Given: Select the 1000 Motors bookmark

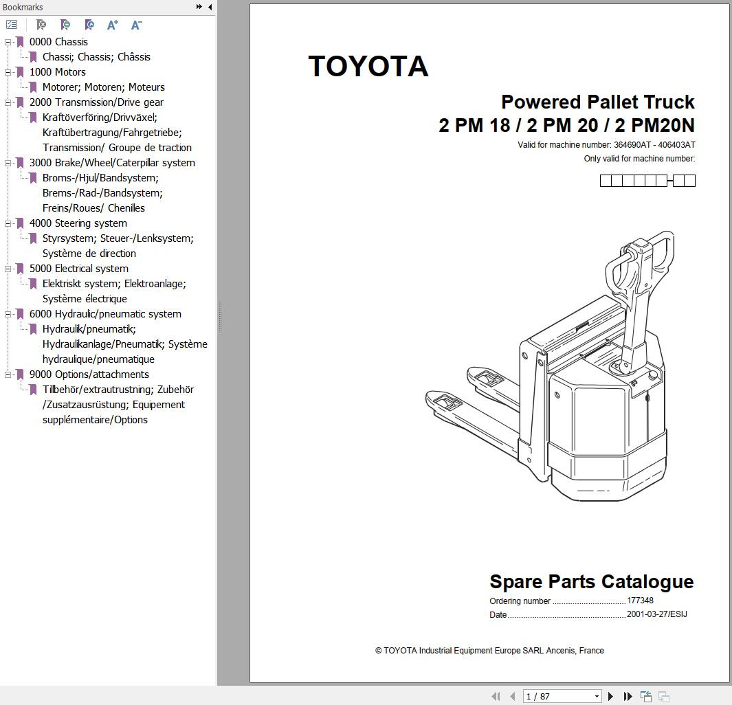Looking at the screenshot, I should point(57,72).
